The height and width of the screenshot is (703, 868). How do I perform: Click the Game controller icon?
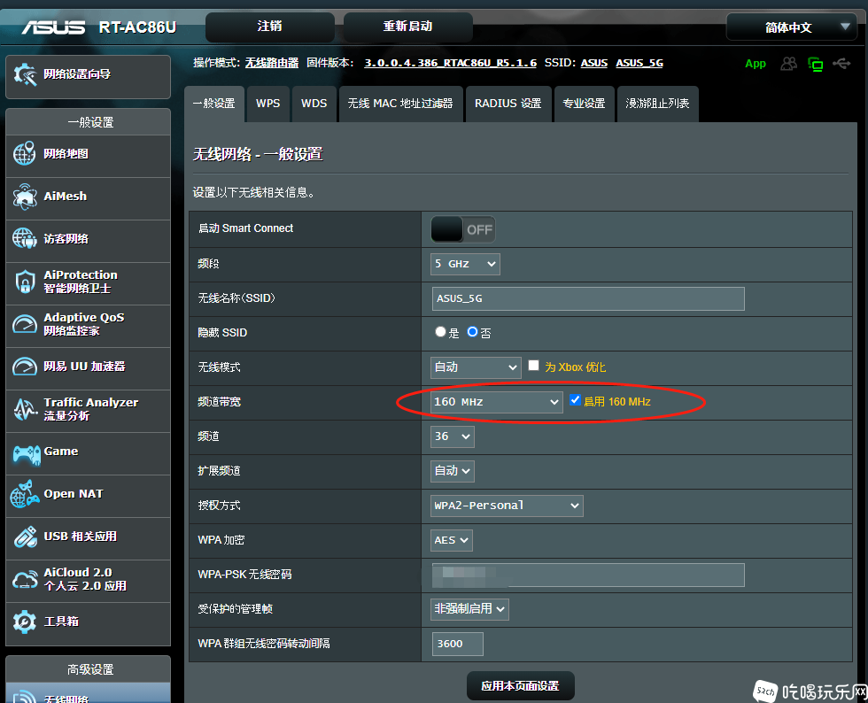26,454
